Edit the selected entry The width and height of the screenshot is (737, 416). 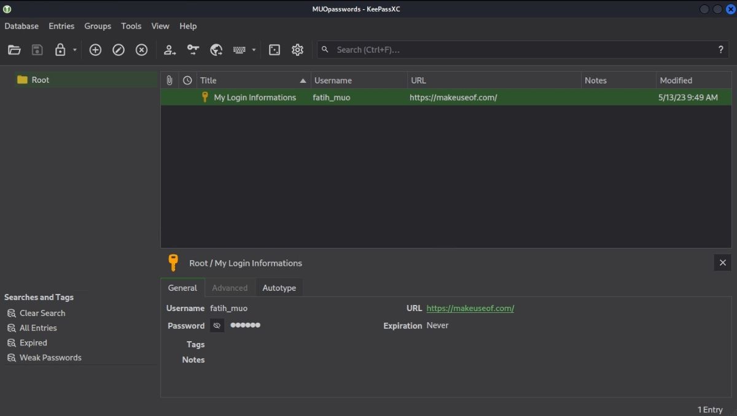point(118,50)
